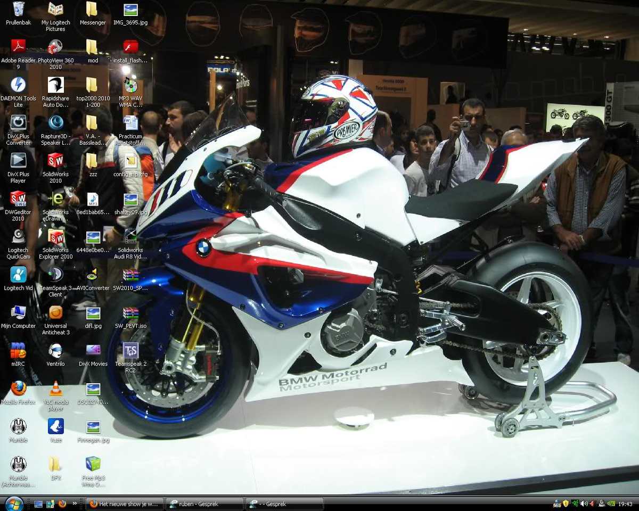Select the SW_PEVT.iso archive file
Screen dimensions: 639x511
[x=130, y=313]
